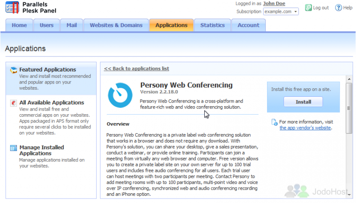The image size is (356, 203).
Task: Click "Install this free app on a site." text
Action: click(301, 89)
